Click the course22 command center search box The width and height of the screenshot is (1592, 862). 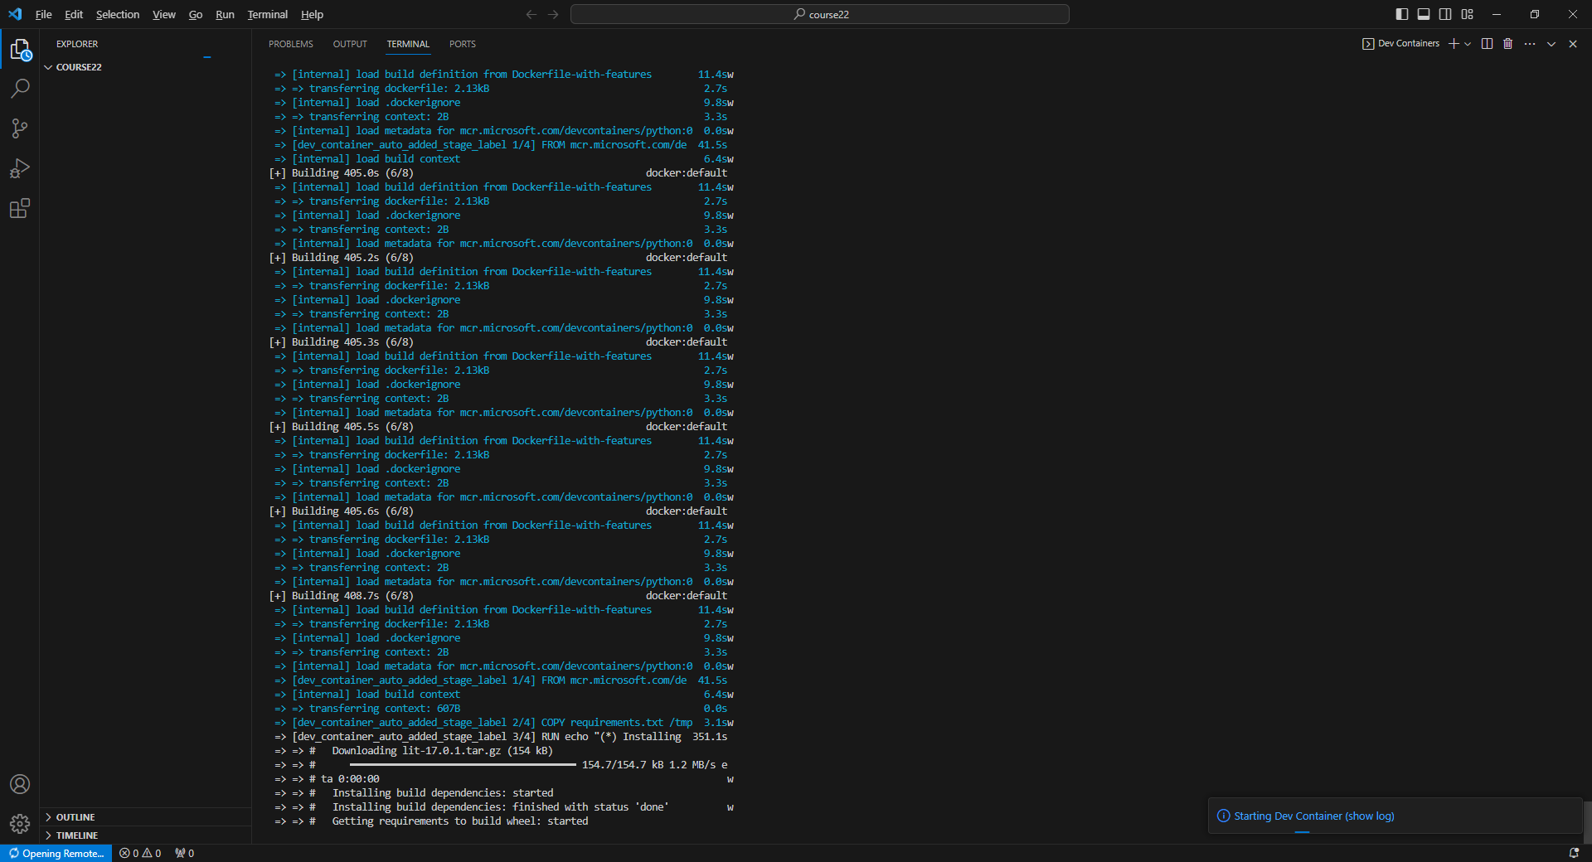(820, 14)
